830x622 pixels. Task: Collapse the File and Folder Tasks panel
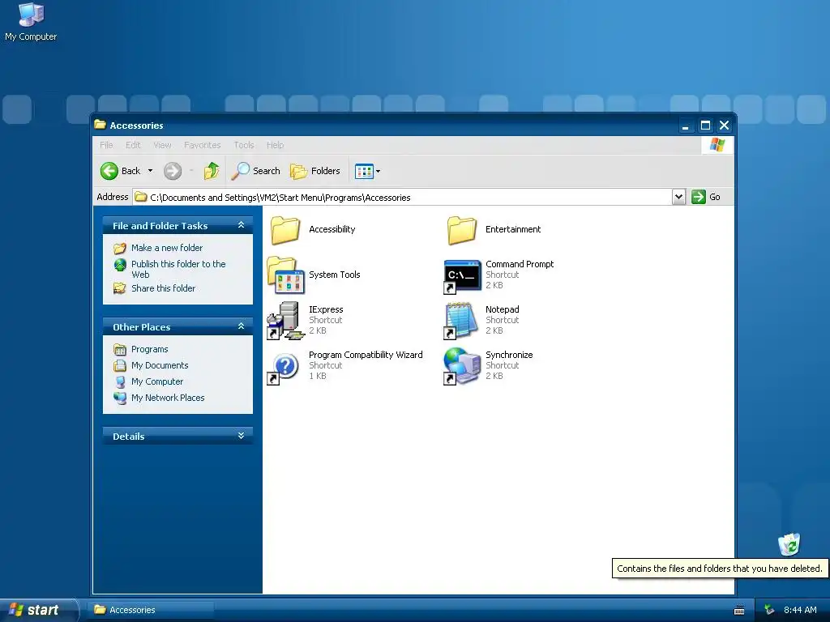241,225
